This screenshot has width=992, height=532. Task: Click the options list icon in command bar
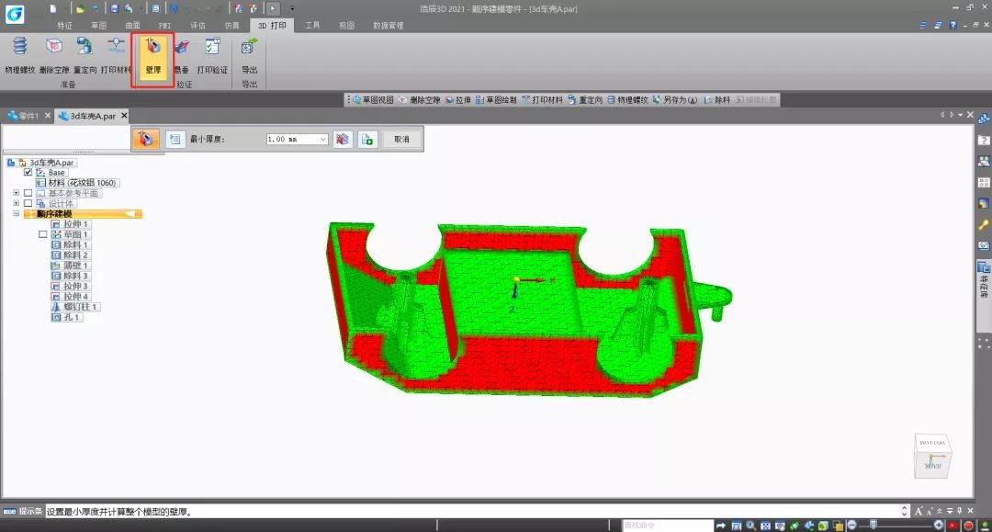coord(175,139)
